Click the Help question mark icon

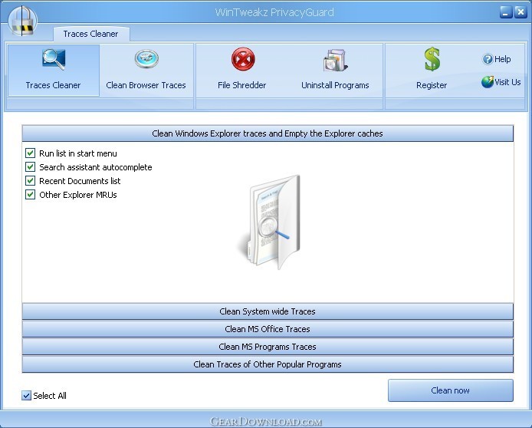click(488, 59)
